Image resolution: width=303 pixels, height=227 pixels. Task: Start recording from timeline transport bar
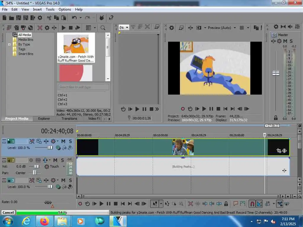point(80,204)
